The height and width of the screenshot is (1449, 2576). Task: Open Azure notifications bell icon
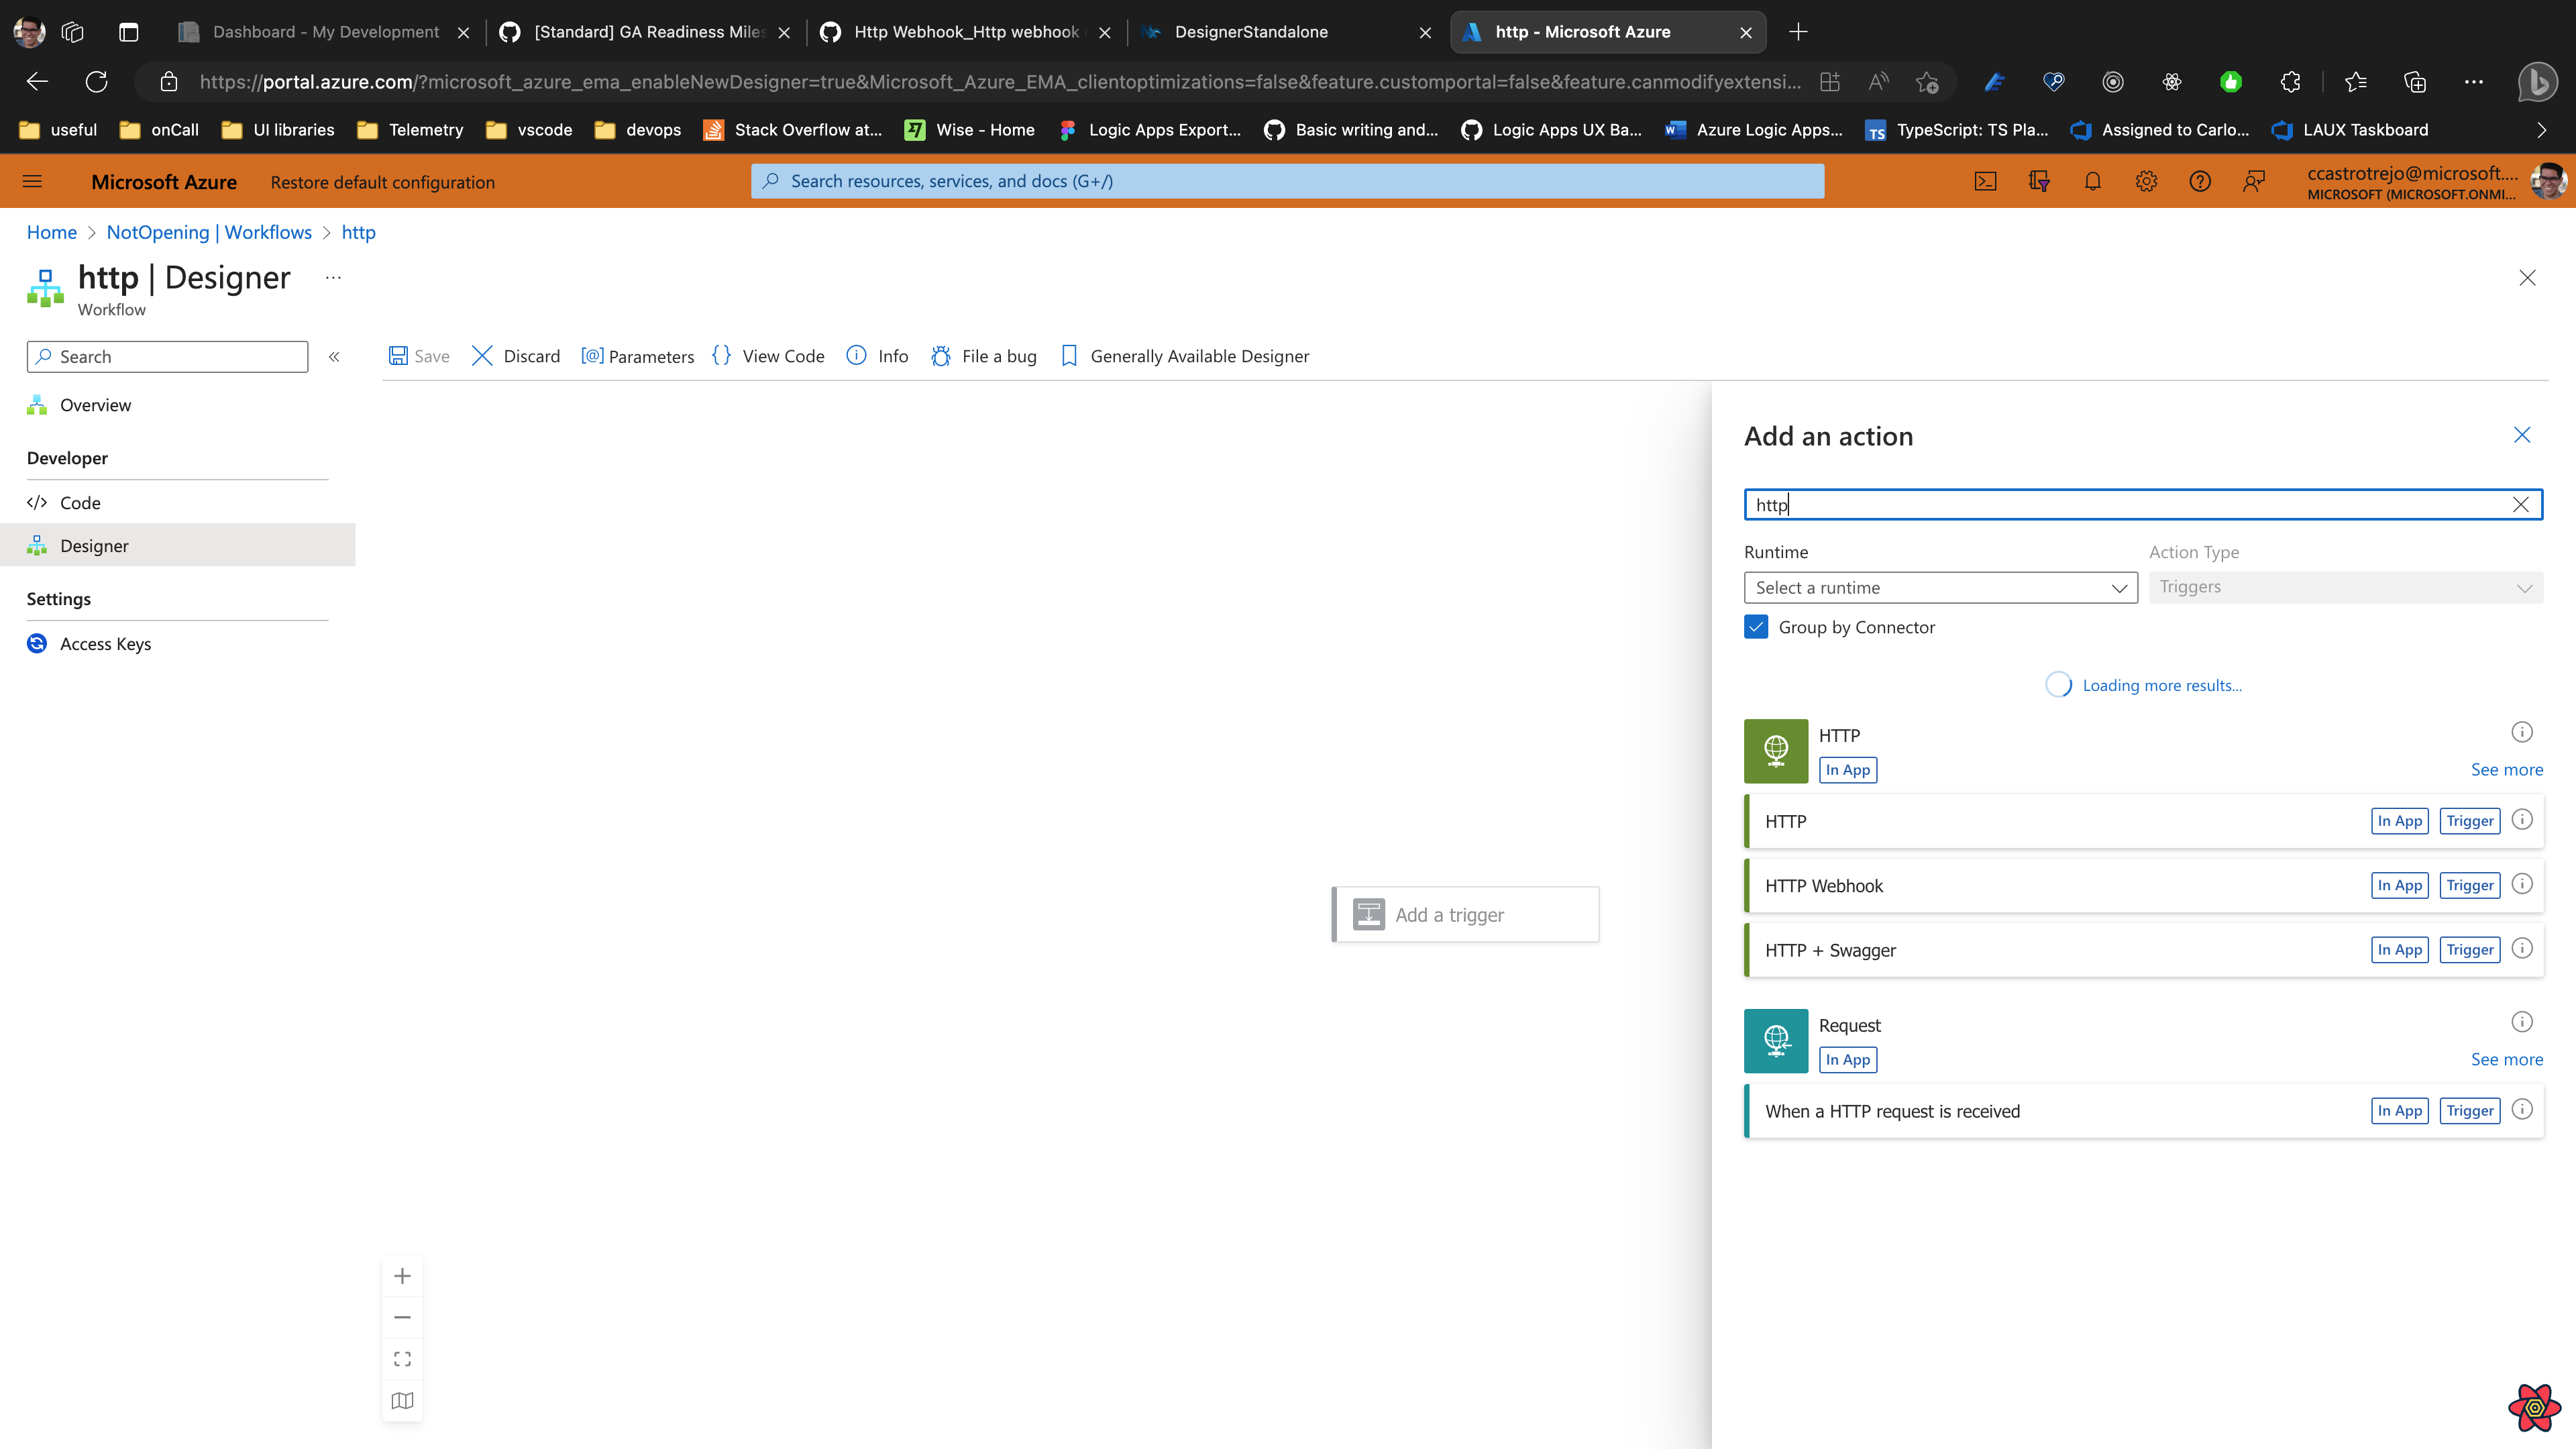[x=2092, y=181]
